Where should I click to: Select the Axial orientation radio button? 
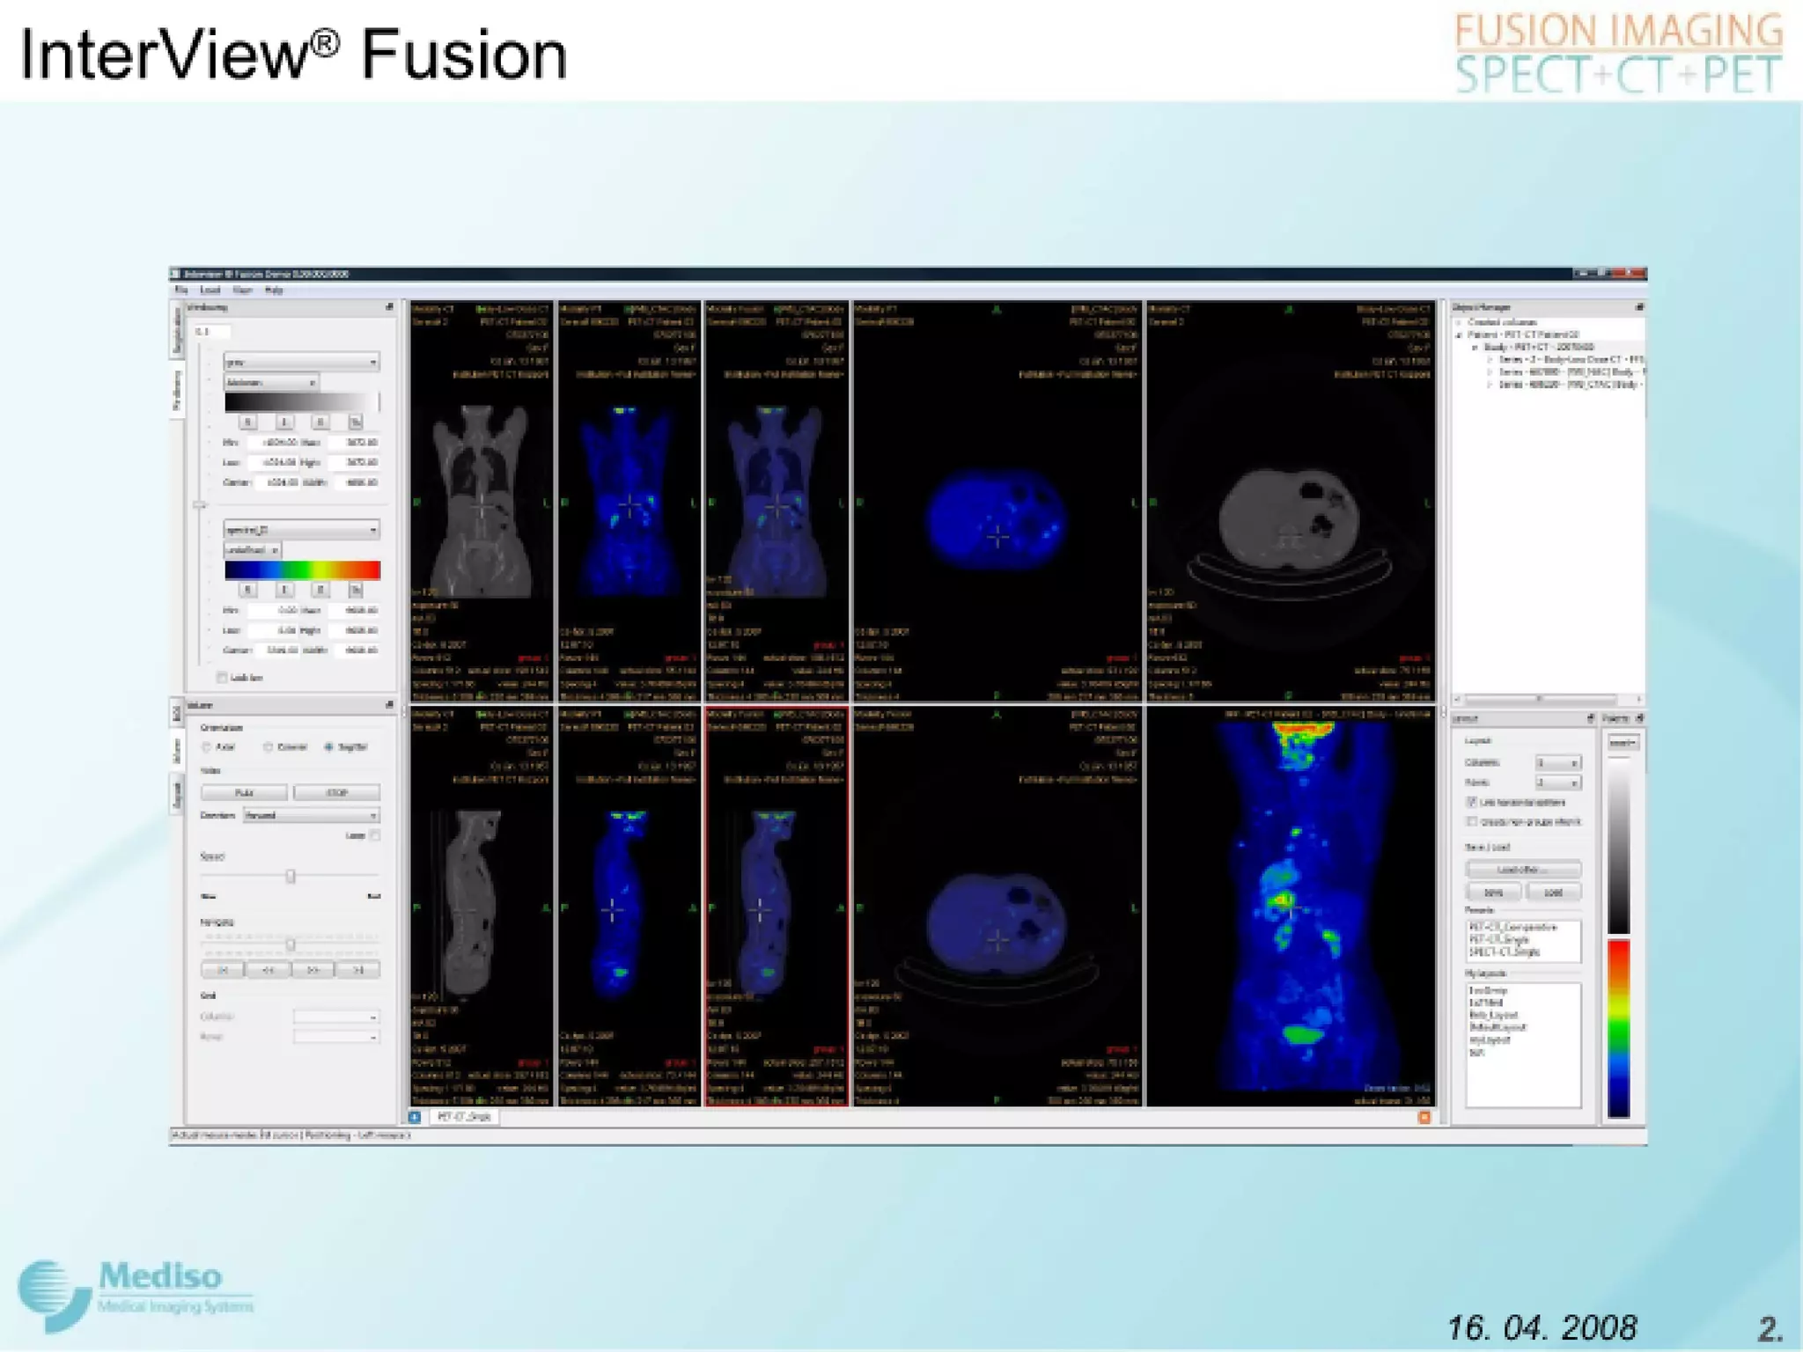pyautogui.click(x=208, y=747)
